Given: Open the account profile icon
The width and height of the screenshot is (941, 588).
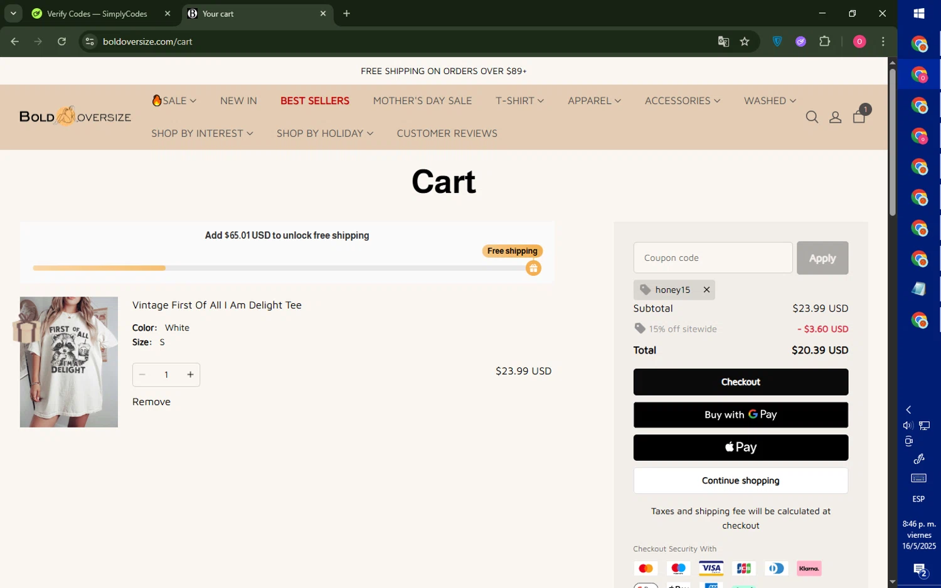Looking at the screenshot, I should click(835, 117).
